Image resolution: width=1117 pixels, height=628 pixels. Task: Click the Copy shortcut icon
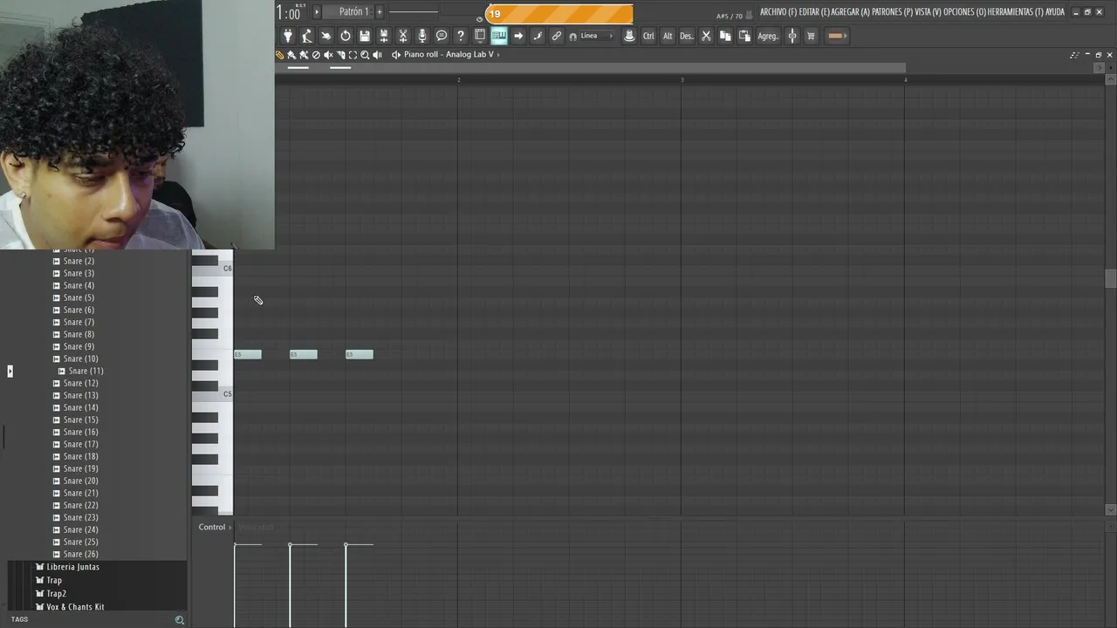point(725,36)
